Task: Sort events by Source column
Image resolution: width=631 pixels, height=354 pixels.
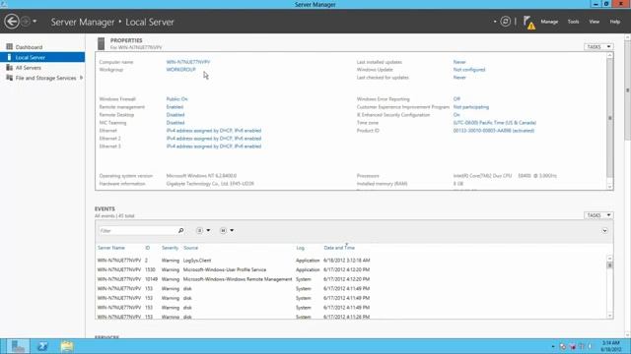Action: (x=190, y=248)
